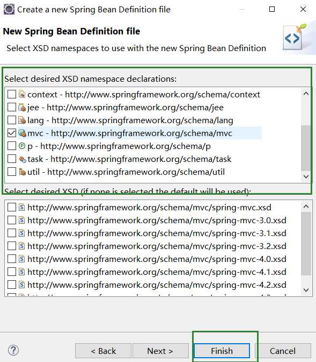
Task: Click XSD list scroll down arrow
Action: point(306,290)
